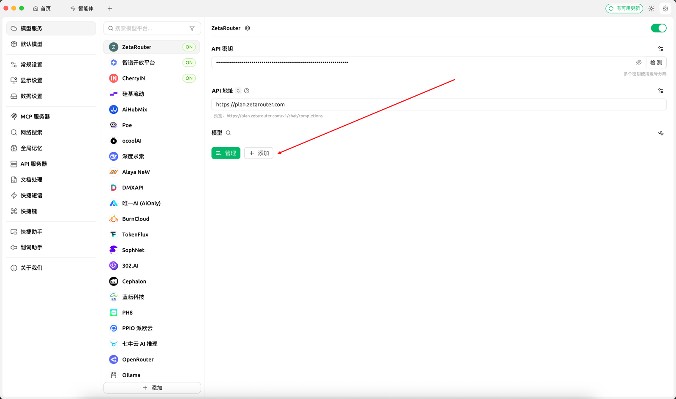676x399 pixels.
Task: Click the help icon beside API 地址
Action: point(247,91)
